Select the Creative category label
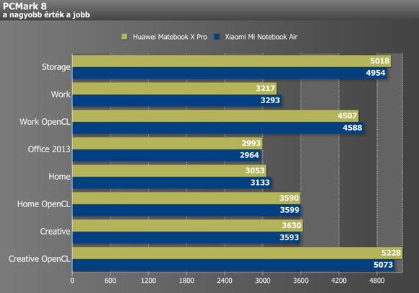Image resolution: width=419 pixels, height=293 pixels. pos(55,232)
